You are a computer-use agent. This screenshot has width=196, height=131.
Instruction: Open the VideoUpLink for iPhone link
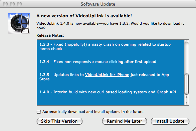[107, 75]
